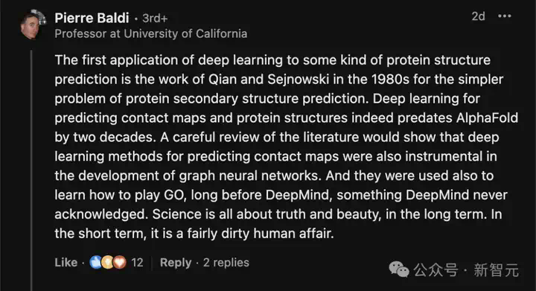This screenshot has width=536, height=291.
Task: Click the WeChat logo in the watermark
Action: coord(399,269)
